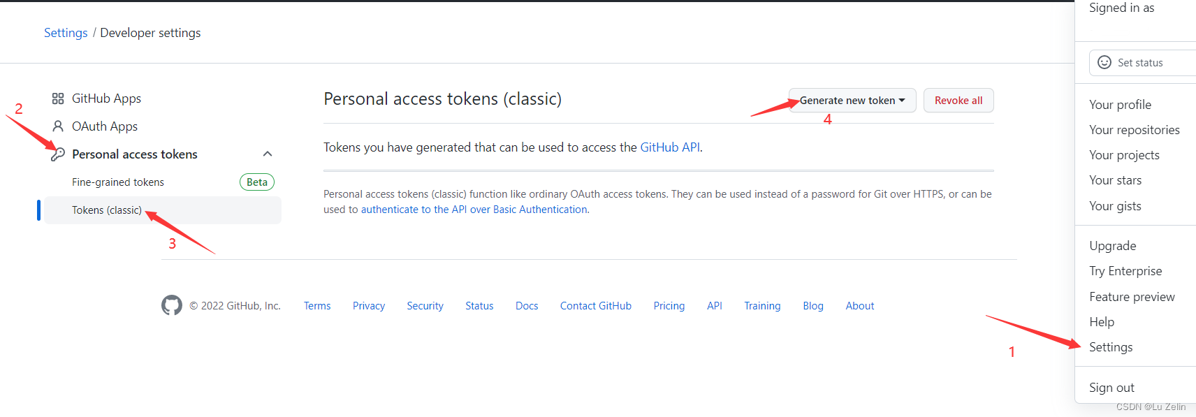Click the smiley icon beside Set status
The image size is (1196, 417).
coord(1104,62)
